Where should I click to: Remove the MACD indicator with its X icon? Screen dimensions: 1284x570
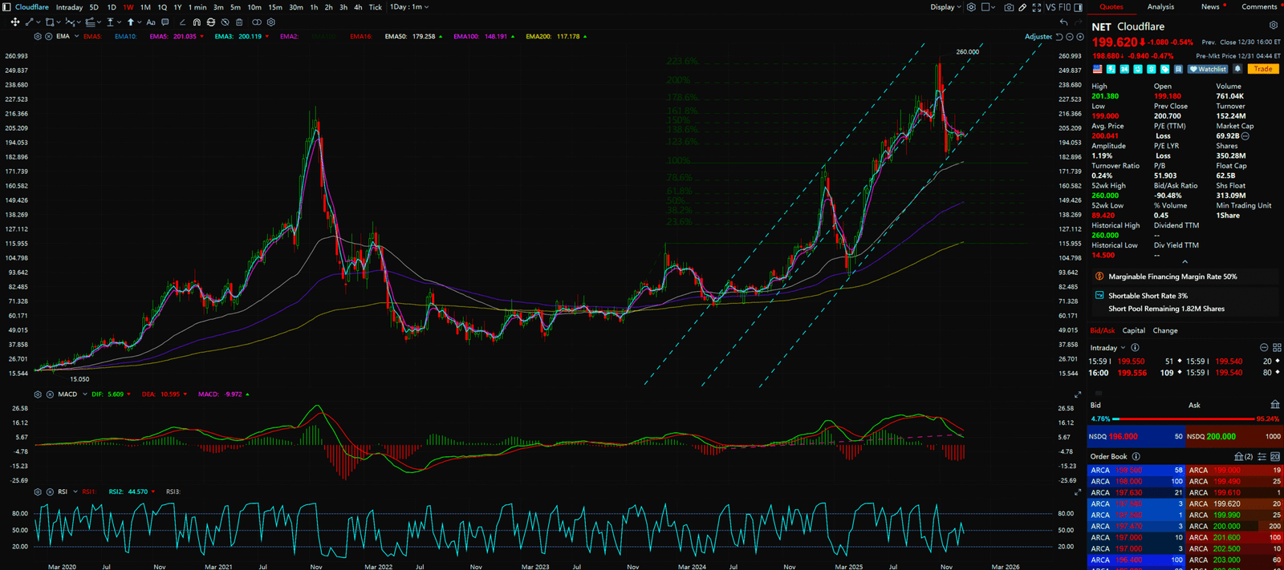[49, 394]
